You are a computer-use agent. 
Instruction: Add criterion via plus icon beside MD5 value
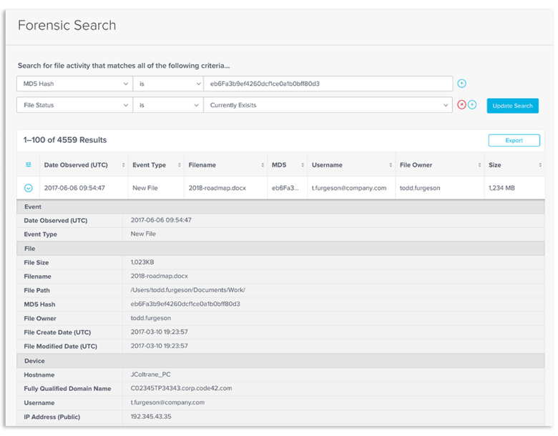pos(461,84)
